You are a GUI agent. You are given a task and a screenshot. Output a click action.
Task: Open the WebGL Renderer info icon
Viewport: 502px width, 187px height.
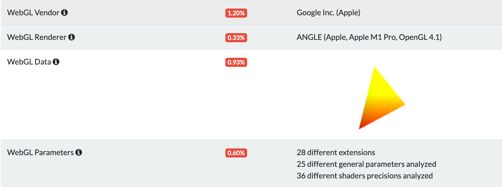(x=71, y=37)
